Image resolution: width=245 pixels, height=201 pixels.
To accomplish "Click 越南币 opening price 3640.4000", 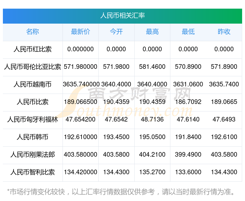I will (116, 84).
